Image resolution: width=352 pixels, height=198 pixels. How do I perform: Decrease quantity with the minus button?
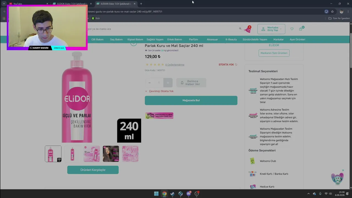[x=150, y=83]
